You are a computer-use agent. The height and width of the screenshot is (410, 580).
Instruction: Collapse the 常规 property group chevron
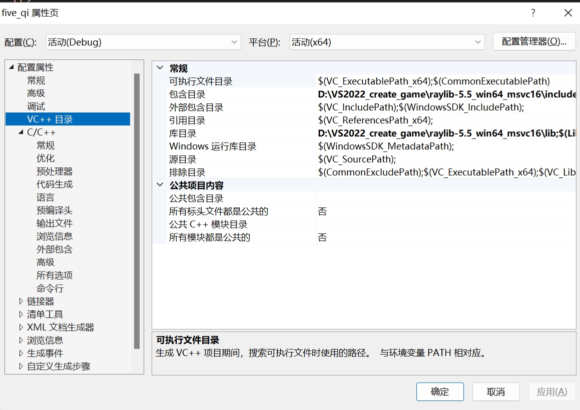(x=160, y=67)
